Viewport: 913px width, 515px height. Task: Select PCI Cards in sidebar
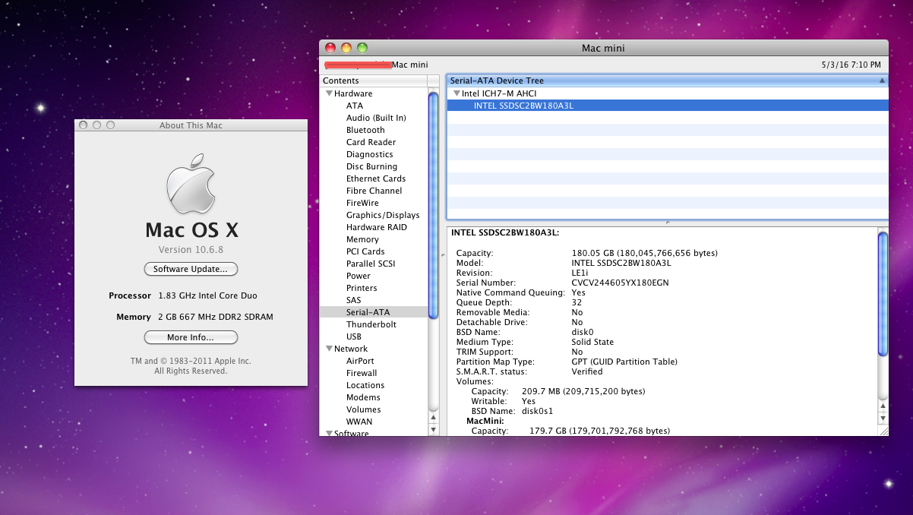click(x=365, y=251)
